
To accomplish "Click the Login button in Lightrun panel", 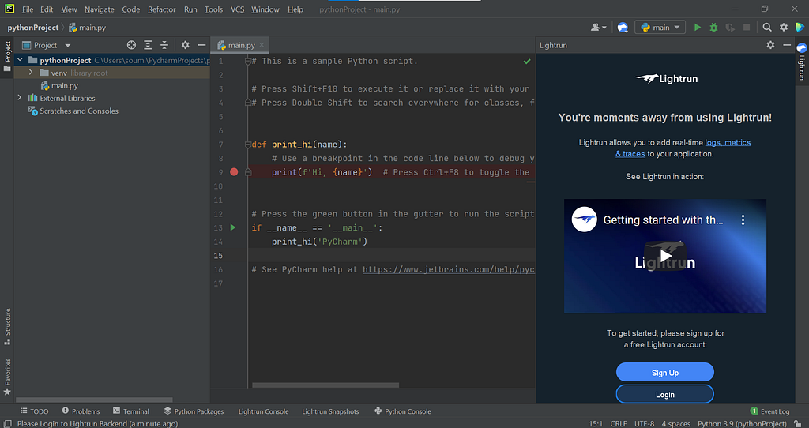I will click(664, 395).
